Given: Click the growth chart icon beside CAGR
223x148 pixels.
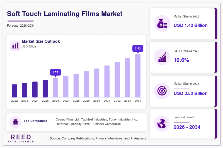Looking at the screenshot, I should tap(162, 57).
